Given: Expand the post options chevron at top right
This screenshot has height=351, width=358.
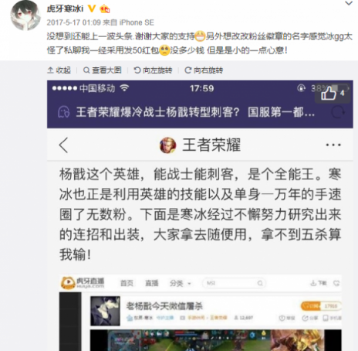Looking at the screenshot, I should (x=349, y=3).
